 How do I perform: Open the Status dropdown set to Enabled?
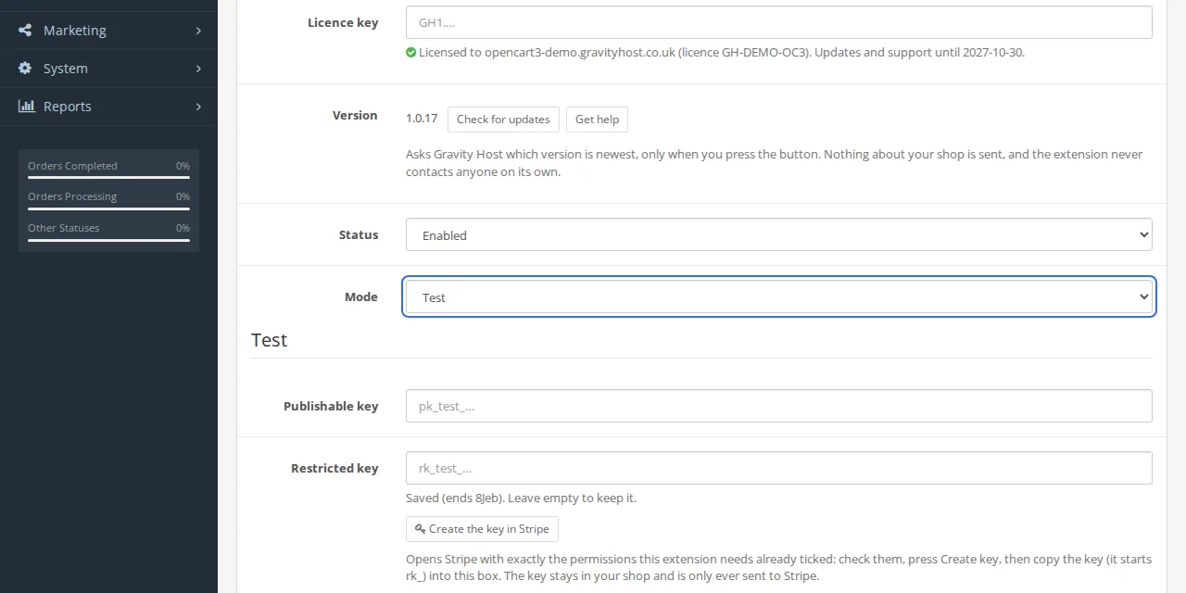(x=779, y=235)
